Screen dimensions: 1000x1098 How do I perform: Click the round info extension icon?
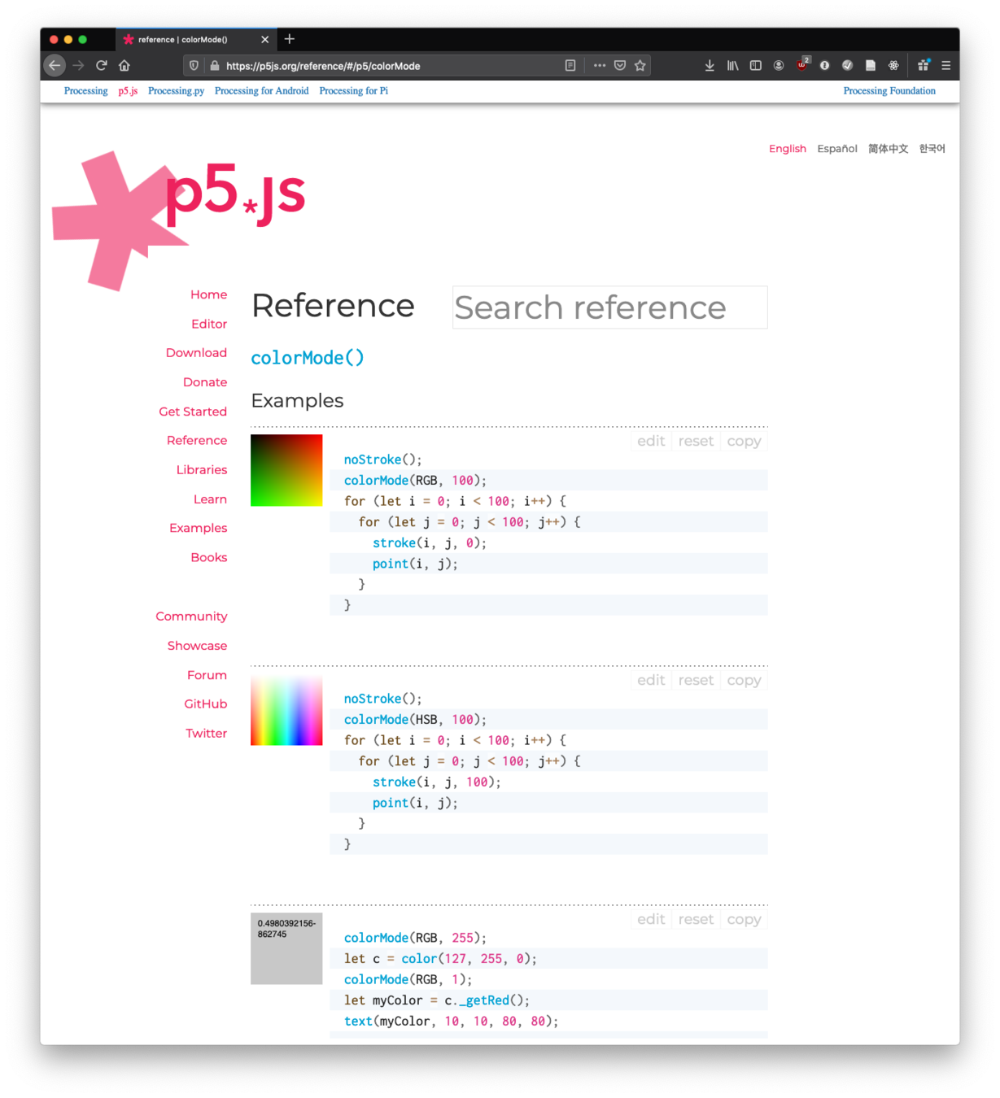[x=824, y=66]
